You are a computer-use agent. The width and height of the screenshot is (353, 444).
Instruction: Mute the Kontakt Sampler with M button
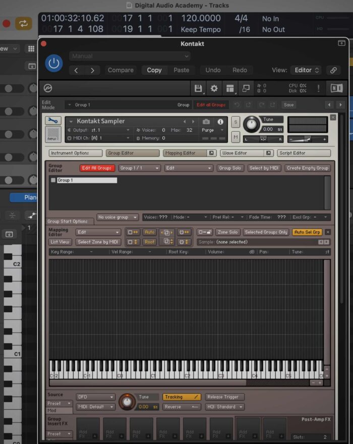pyautogui.click(x=236, y=137)
